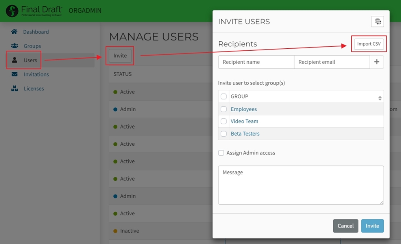Open Dashboard in the sidebar
This screenshot has height=244, width=401.
click(x=36, y=32)
